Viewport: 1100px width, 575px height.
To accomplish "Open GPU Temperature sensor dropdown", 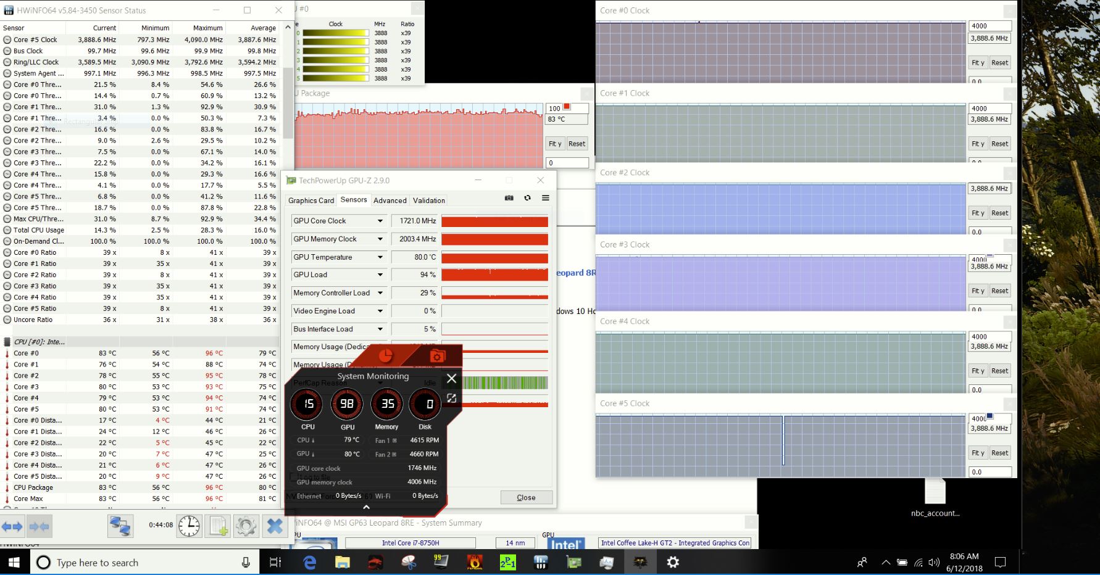I will (x=380, y=257).
